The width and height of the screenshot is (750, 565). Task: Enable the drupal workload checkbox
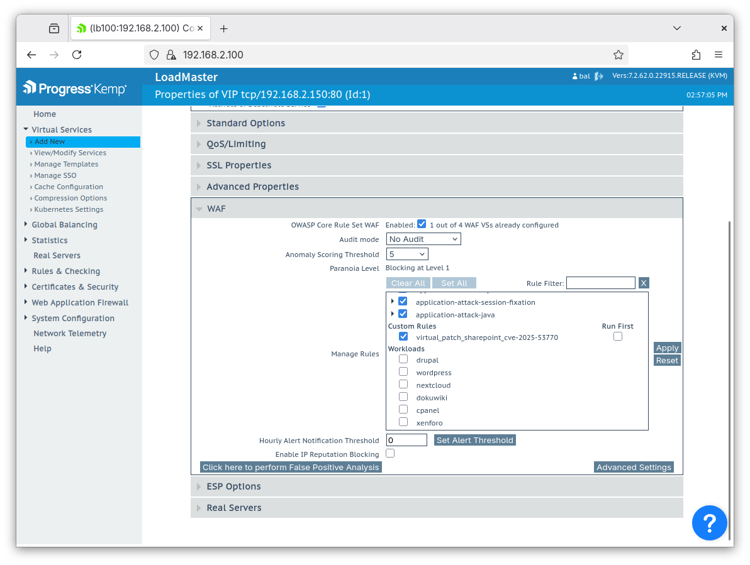403,359
